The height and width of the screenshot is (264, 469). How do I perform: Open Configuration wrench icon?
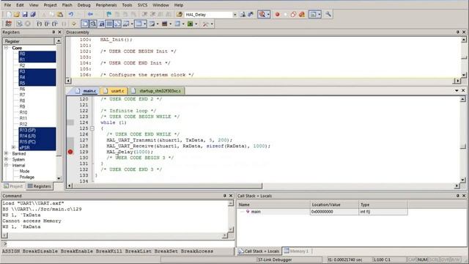click(328, 15)
